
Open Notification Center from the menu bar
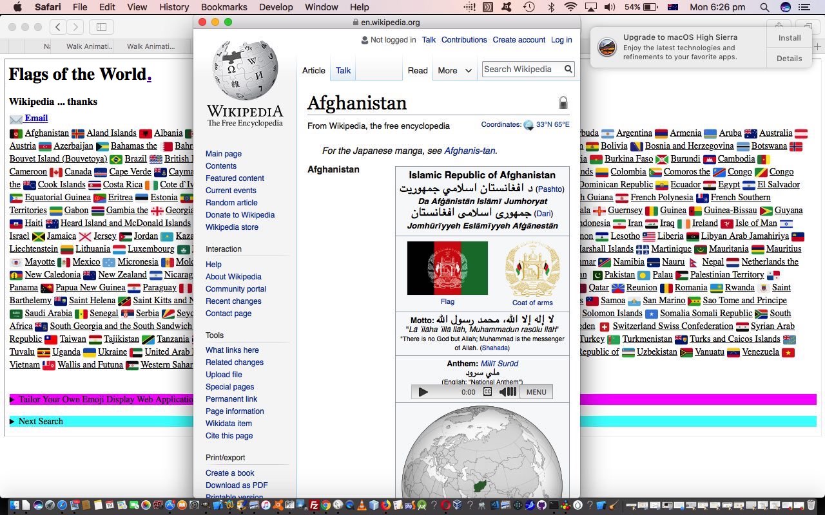(804, 7)
